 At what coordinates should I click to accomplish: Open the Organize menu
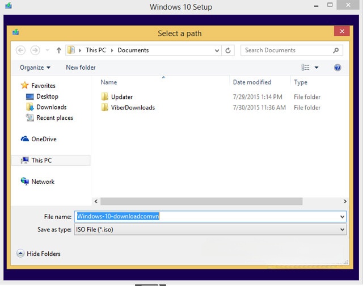pyautogui.click(x=35, y=68)
